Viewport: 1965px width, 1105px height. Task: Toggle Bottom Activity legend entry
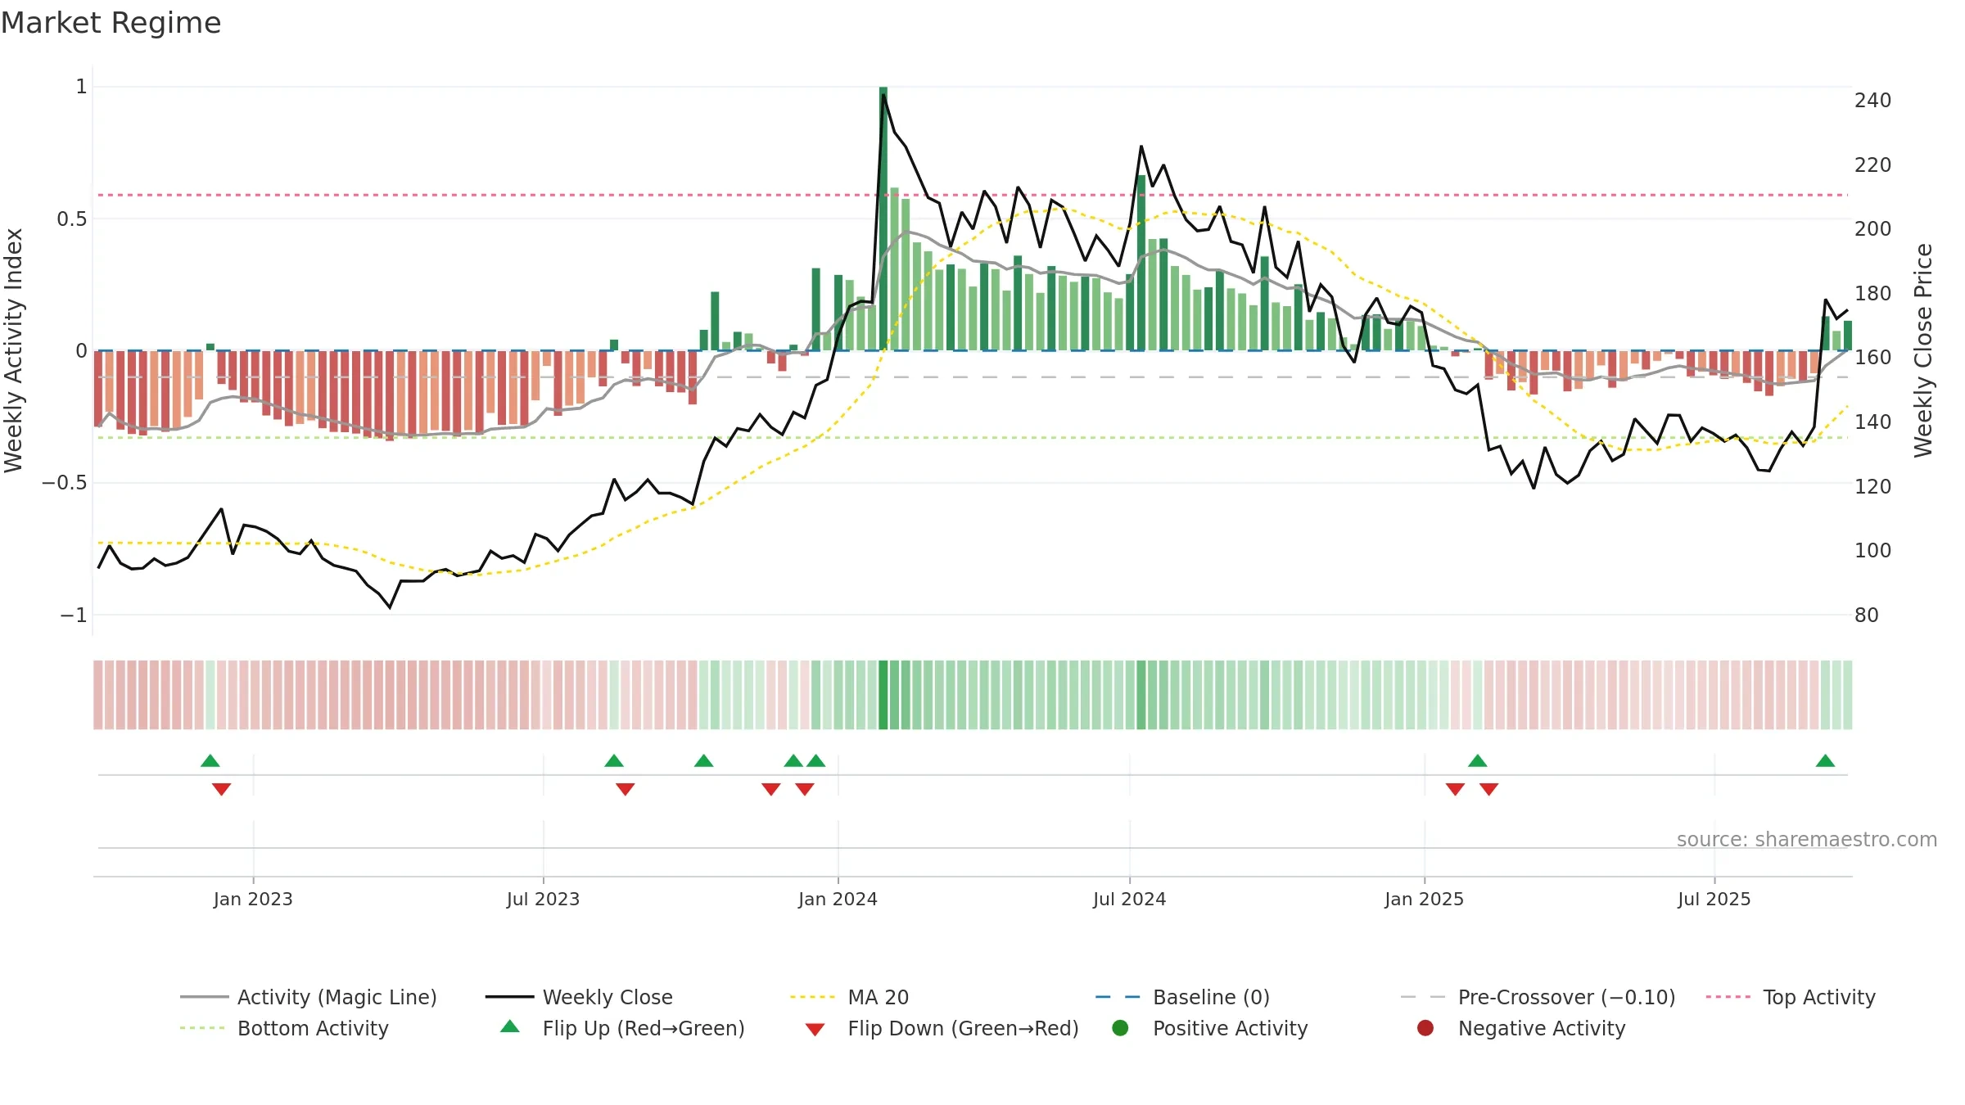[x=284, y=1028]
